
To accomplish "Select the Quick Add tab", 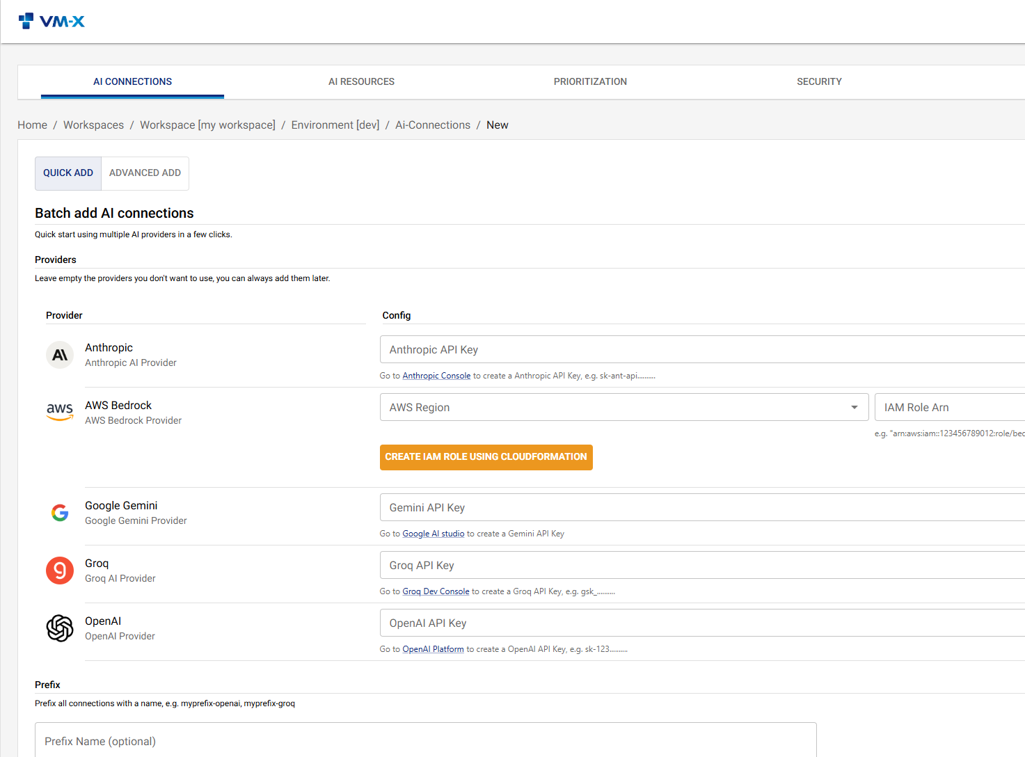I will 68,173.
